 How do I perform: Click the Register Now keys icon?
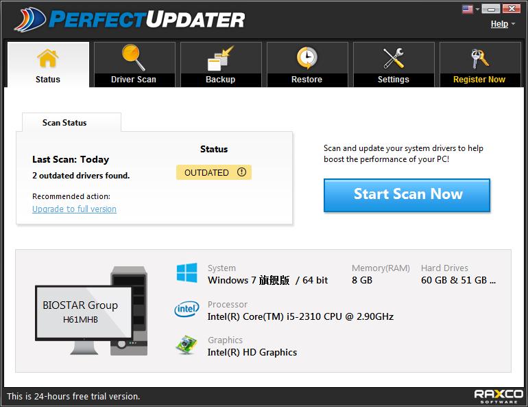point(479,58)
